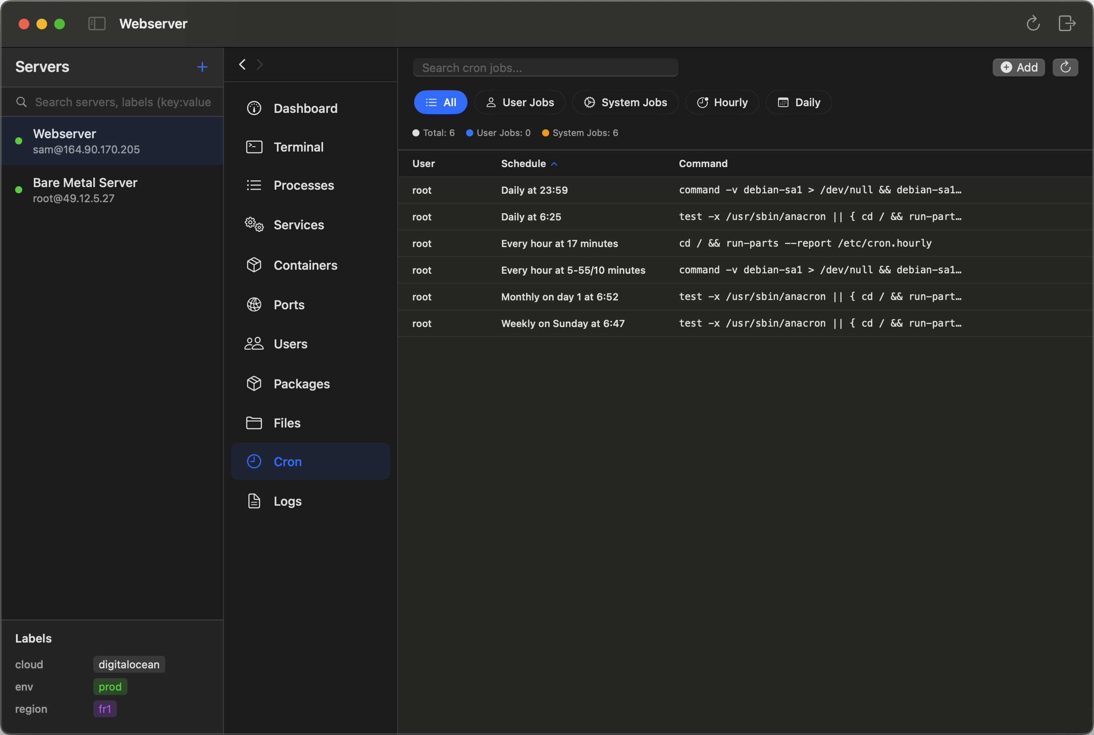Filter by Hourly jobs
The width and height of the screenshot is (1094, 735).
[x=722, y=102]
